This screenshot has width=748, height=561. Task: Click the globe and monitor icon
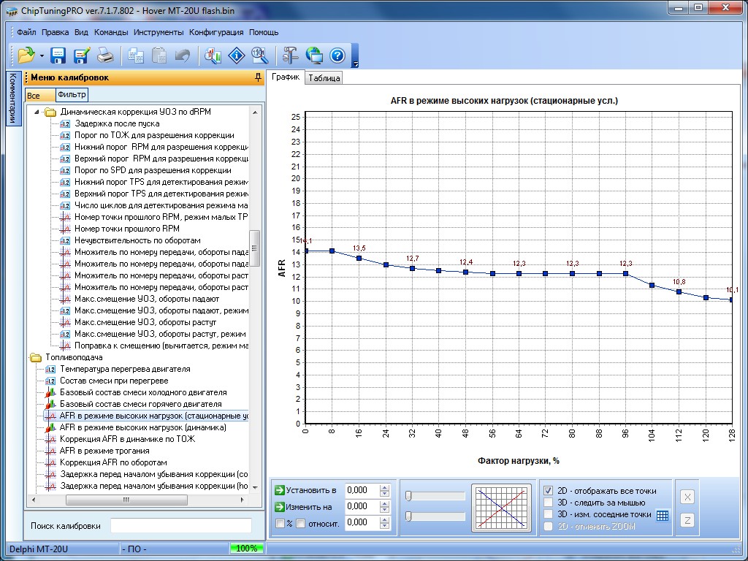(x=314, y=56)
